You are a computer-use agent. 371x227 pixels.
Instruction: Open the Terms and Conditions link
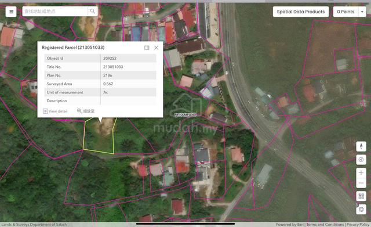pos(325,225)
